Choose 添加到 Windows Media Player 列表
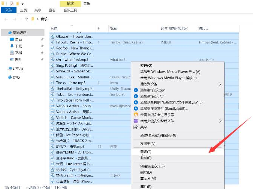 [178, 72]
